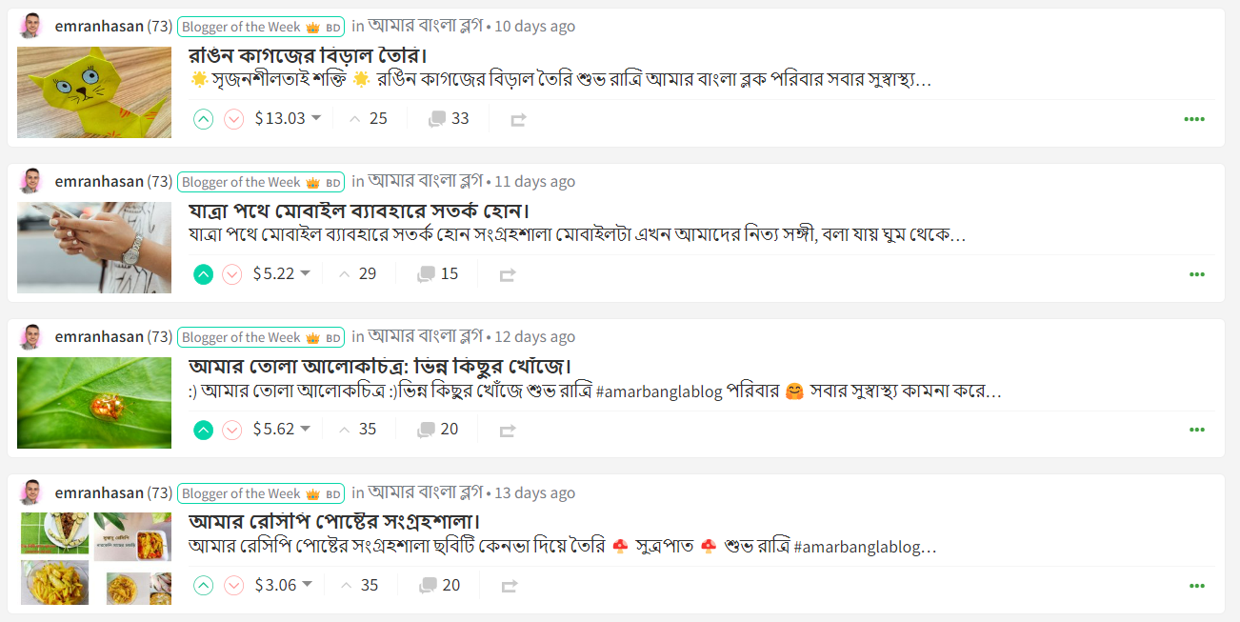
Task: Expand the $13.03 payout dropdown
Action: click(316, 118)
